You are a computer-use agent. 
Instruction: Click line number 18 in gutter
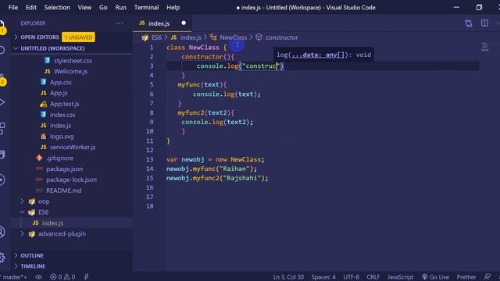tap(149, 206)
